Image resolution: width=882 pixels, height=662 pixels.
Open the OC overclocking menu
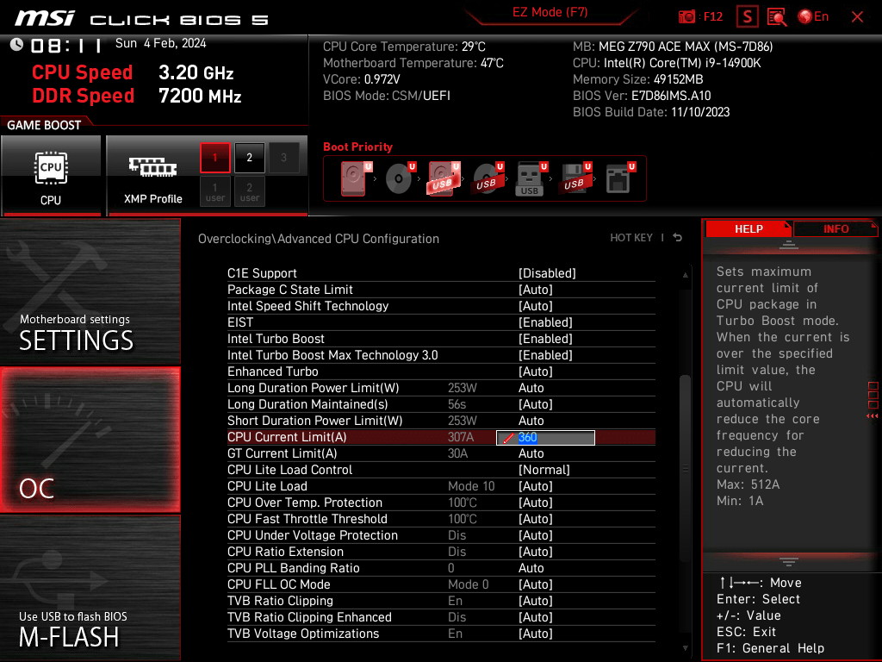90,440
